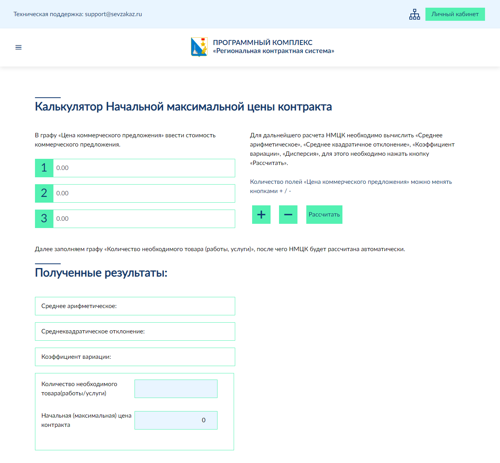Viewport: 500px width, 463px height.
Task: Open the hamburger menu
Action: click(18, 47)
